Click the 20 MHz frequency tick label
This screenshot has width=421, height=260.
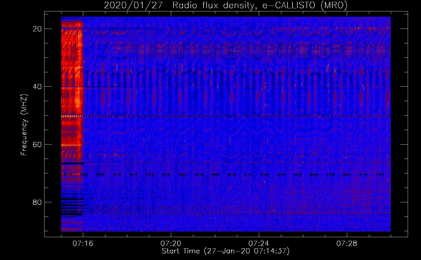pos(37,29)
